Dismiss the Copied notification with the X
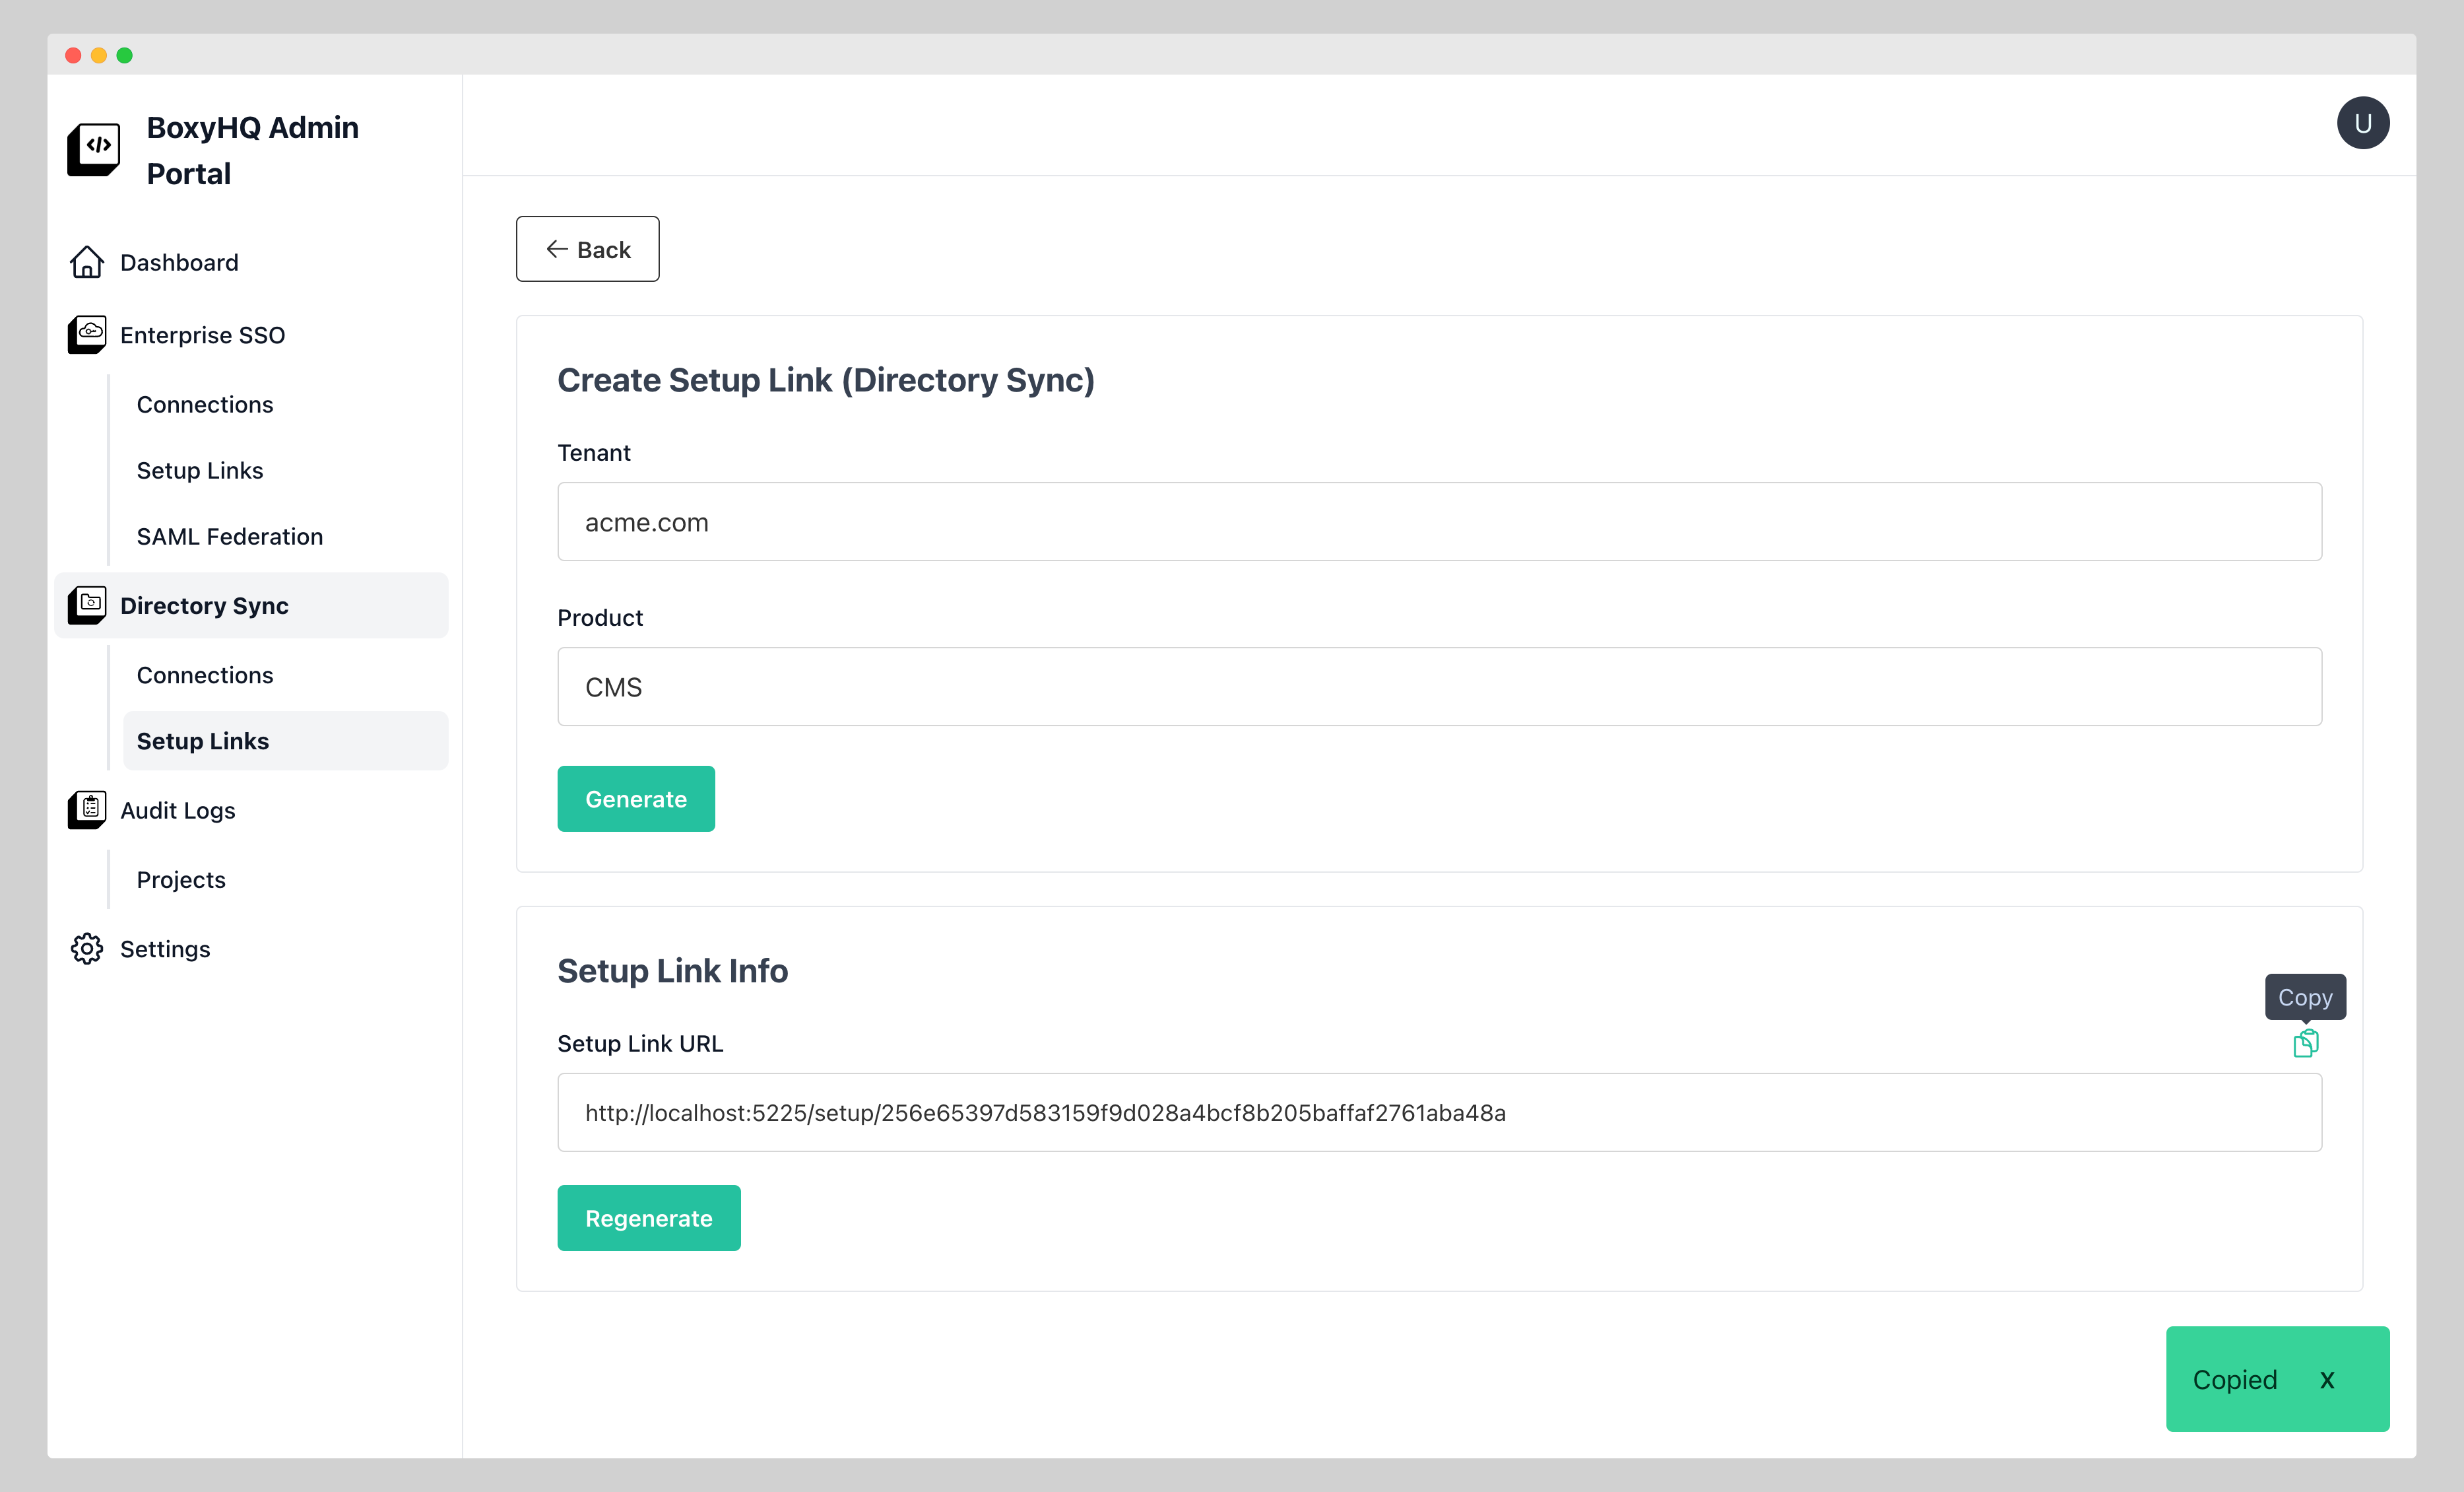Image resolution: width=2464 pixels, height=1492 pixels. (2327, 1379)
